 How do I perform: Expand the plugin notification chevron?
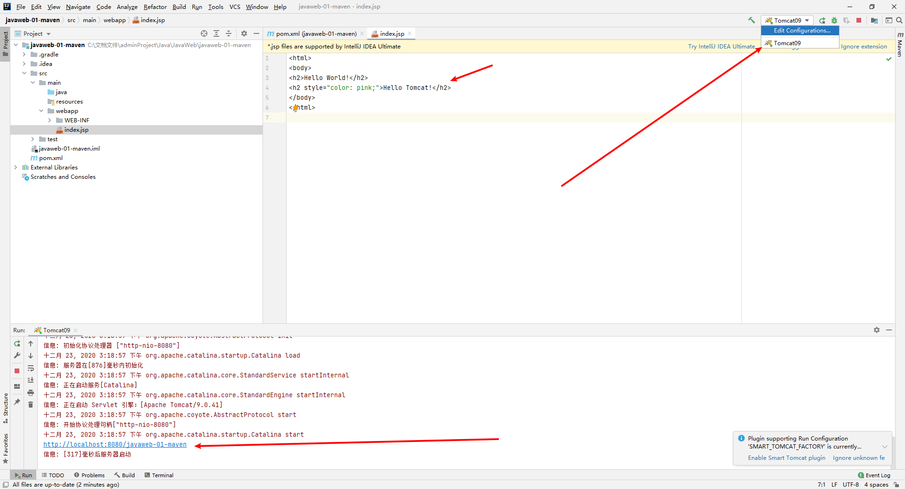(x=885, y=447)
